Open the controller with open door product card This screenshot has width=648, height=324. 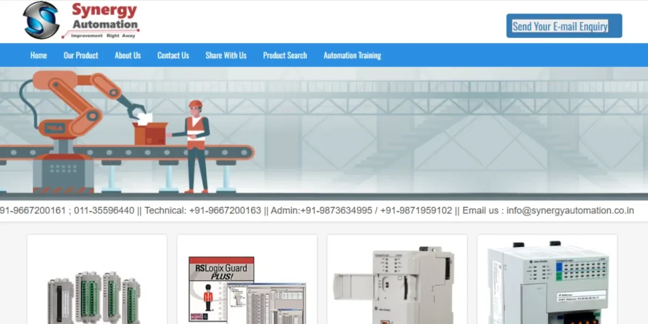(397, 279)
